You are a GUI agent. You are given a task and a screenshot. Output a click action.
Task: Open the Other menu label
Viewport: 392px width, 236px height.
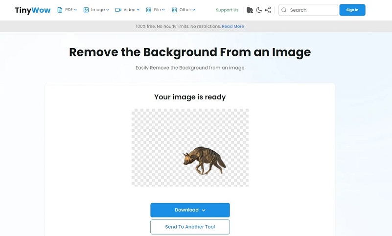(x=185, y=10)
